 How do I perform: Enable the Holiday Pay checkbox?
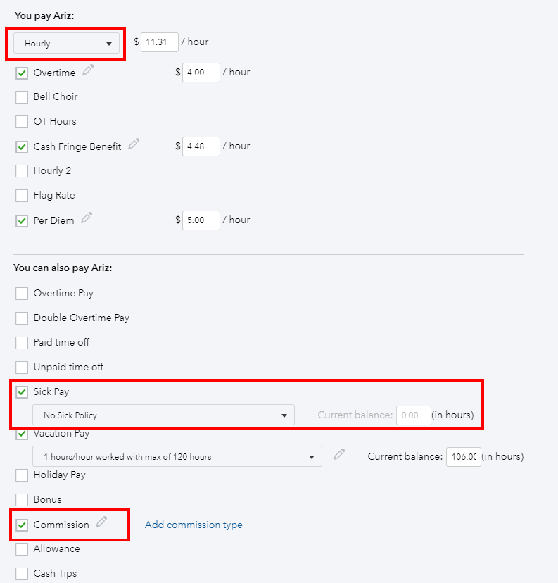coord(22,475)
